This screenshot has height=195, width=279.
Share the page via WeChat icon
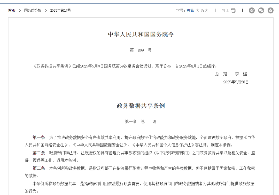[261, 10]
